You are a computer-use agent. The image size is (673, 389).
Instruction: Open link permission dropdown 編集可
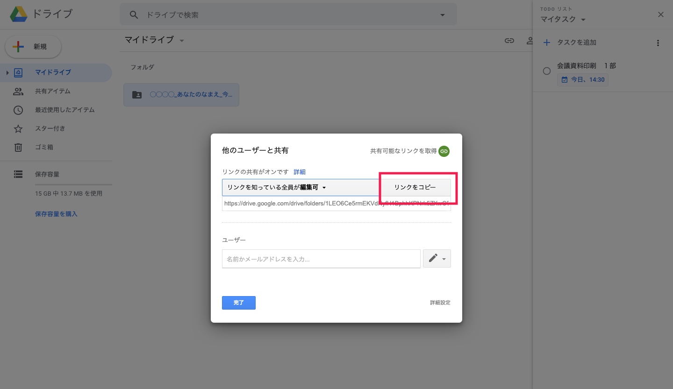[x=301, y=187]
